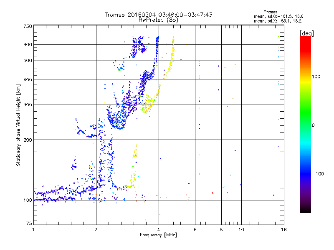Click the 'Frequency [MHz]' axis title
This screenshot has width=334, height=250.
pos(158,235)
